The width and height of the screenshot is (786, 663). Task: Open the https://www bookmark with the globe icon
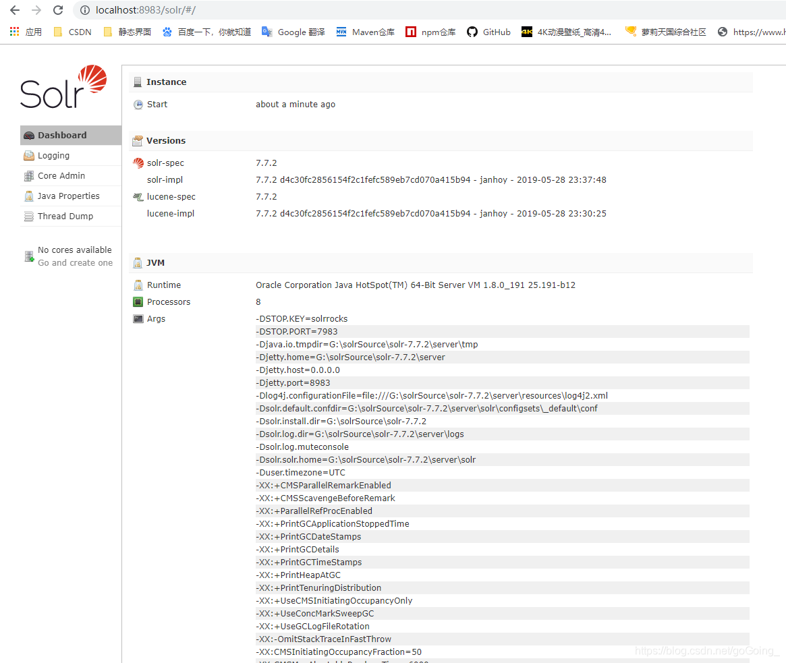click(751, 32)
